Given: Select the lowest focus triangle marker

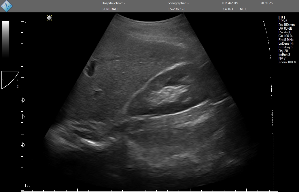Looking at the screenshot, I should [24, 145].
